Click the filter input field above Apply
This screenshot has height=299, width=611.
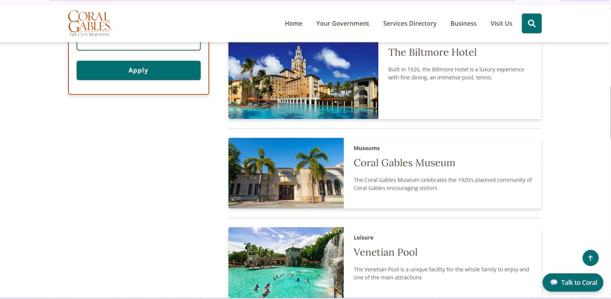click(x=138, y=46)
